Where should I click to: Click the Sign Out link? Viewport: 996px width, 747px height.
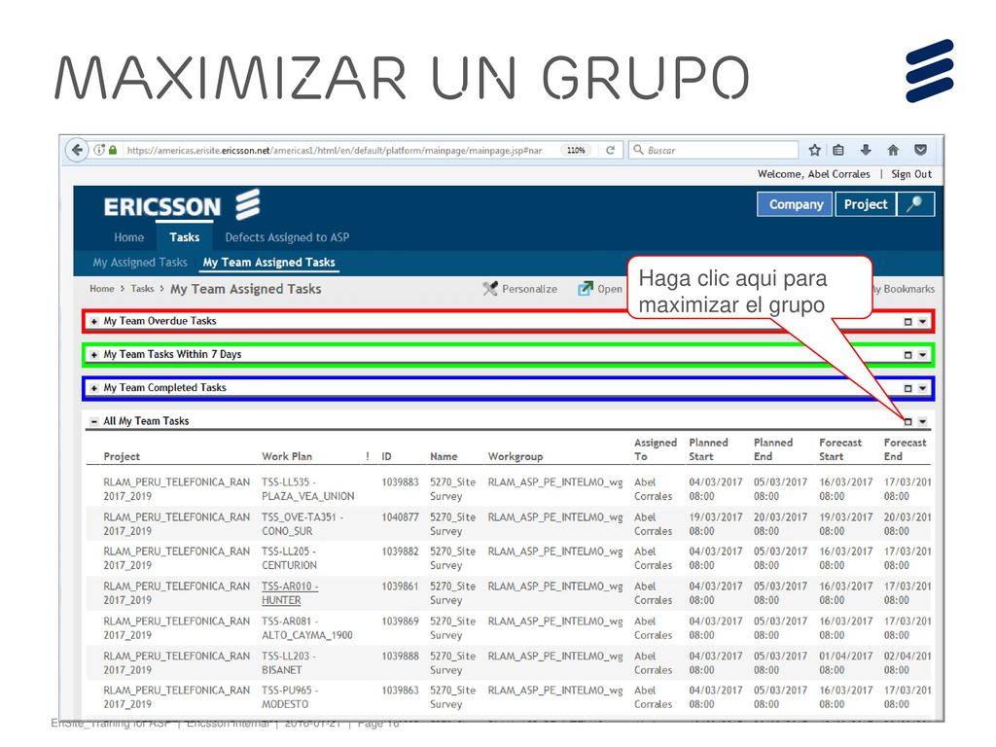click(910, 174)
